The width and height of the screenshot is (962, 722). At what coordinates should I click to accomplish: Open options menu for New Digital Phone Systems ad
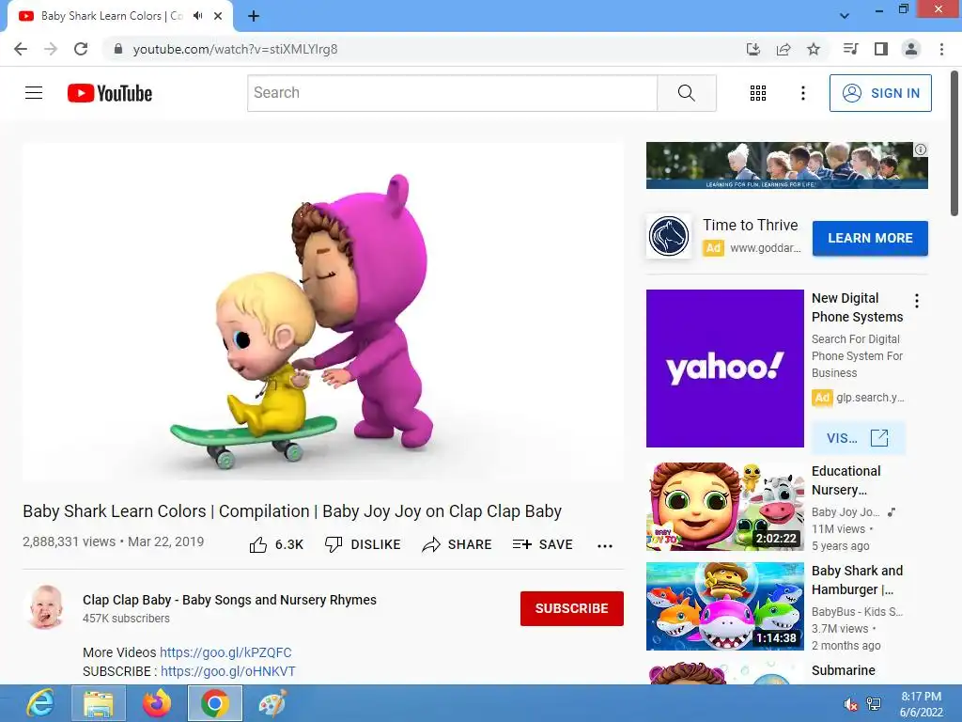(x=917, y=301)
